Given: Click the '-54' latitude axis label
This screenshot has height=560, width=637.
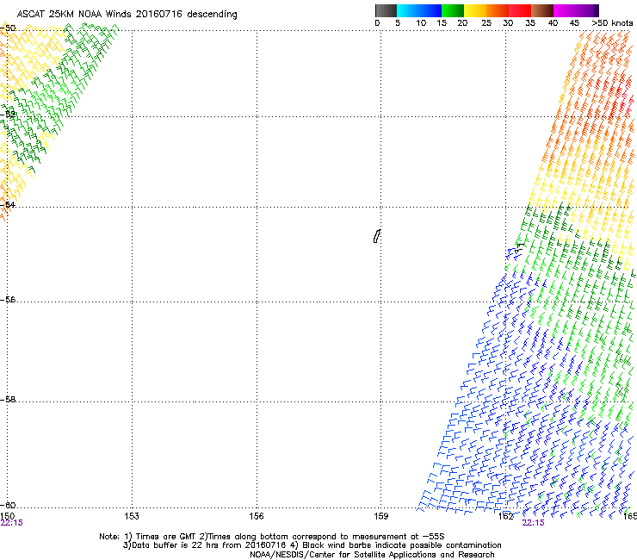Looking at the screenshot, I should 8,204.
